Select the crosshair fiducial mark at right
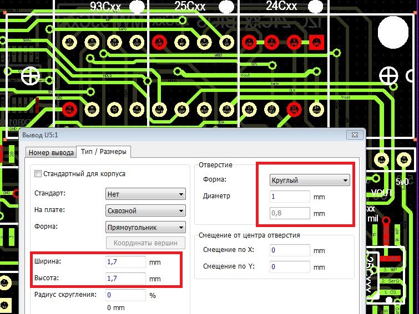 [x=391, y=76]
